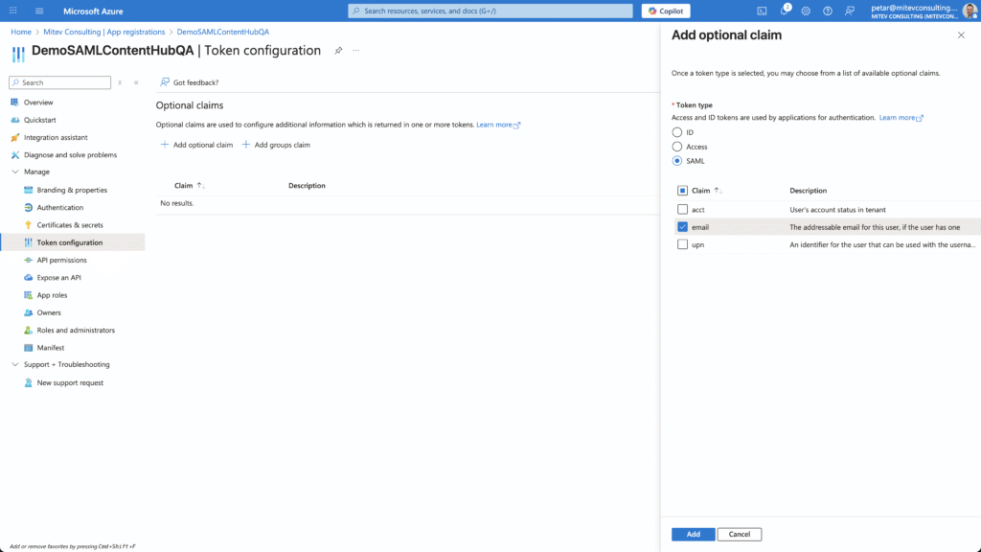Collapse the Manage section chevron
The image size is (981, 552).
[15, 172]
